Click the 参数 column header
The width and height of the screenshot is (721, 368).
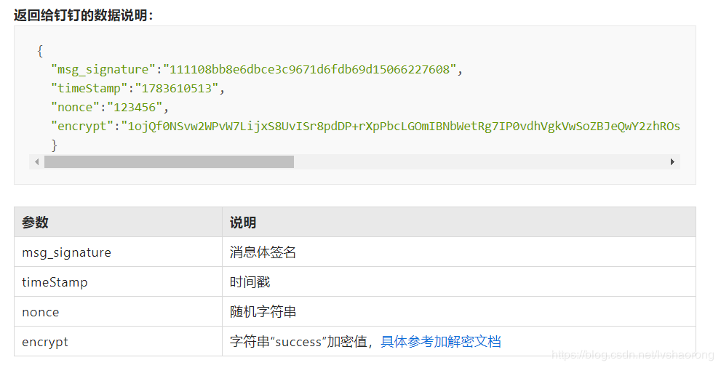coord(118,223)
